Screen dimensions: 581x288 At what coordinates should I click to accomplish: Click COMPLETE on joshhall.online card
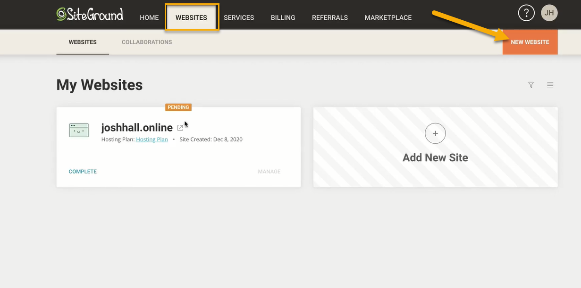(83, 172)
